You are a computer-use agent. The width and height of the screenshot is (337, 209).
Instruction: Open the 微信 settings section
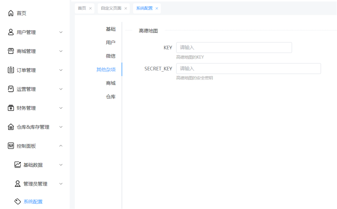[111, 56]
